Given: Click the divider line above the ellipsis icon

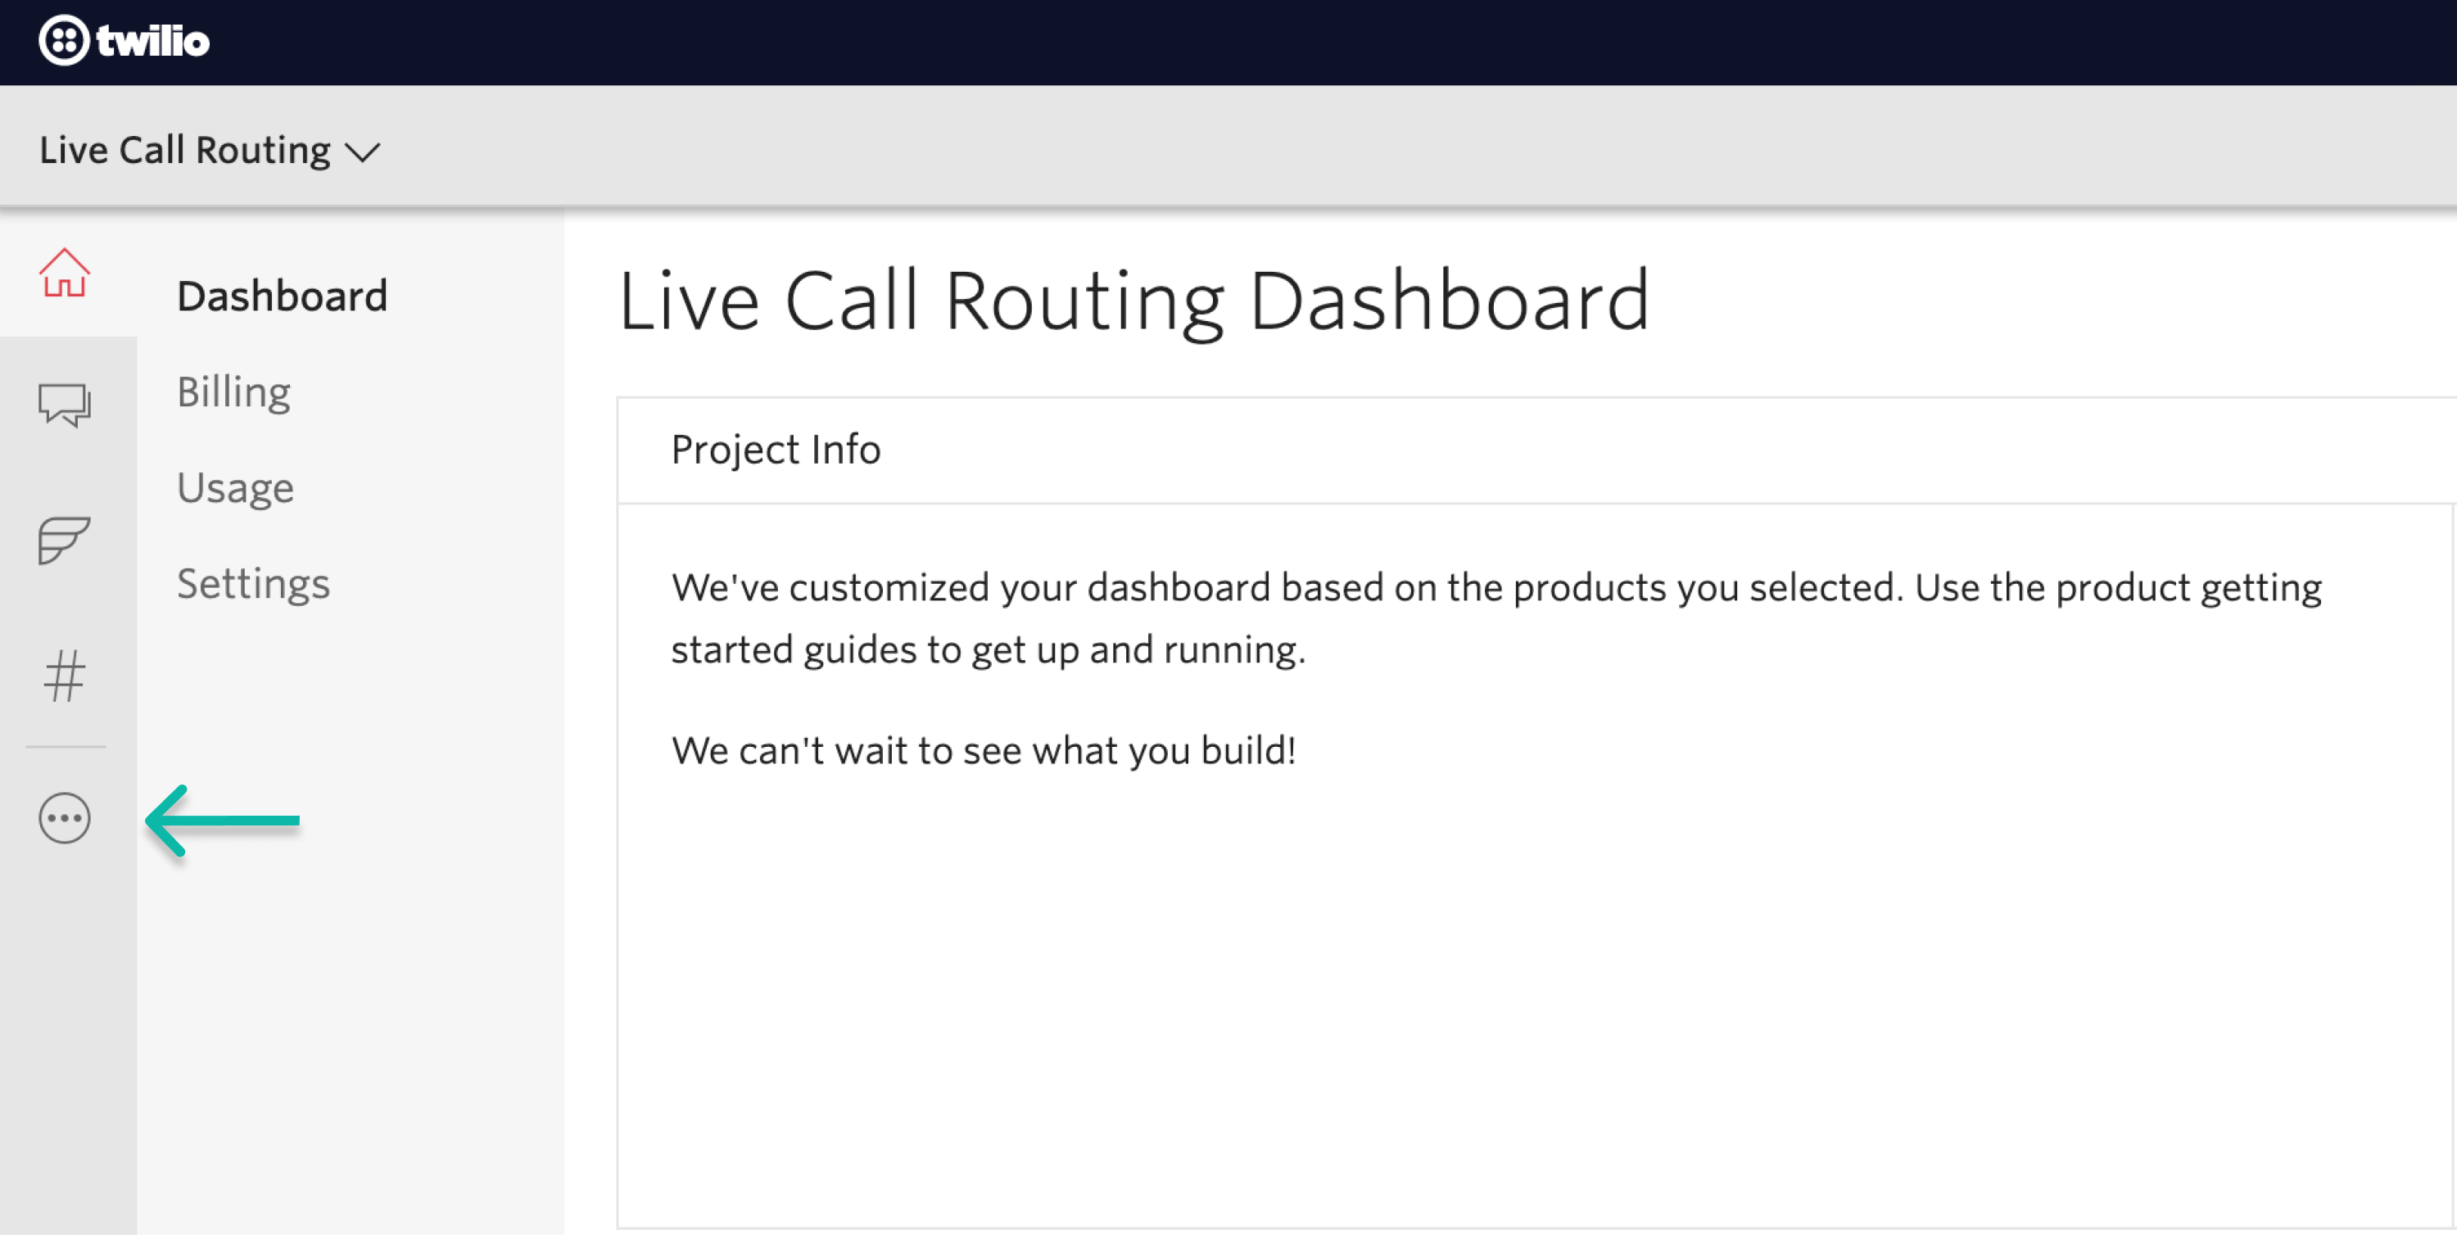Looking at the screenshot, I should pyautogui.click(x=66, y=747).
